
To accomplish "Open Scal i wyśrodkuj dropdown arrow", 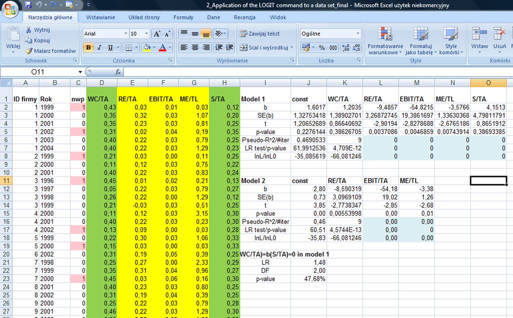I will (x=292, y=48).
